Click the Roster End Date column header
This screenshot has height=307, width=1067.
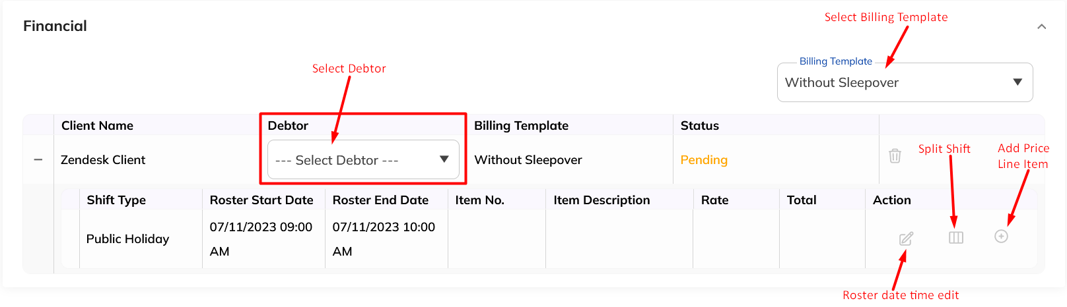[x=380, y=200]
